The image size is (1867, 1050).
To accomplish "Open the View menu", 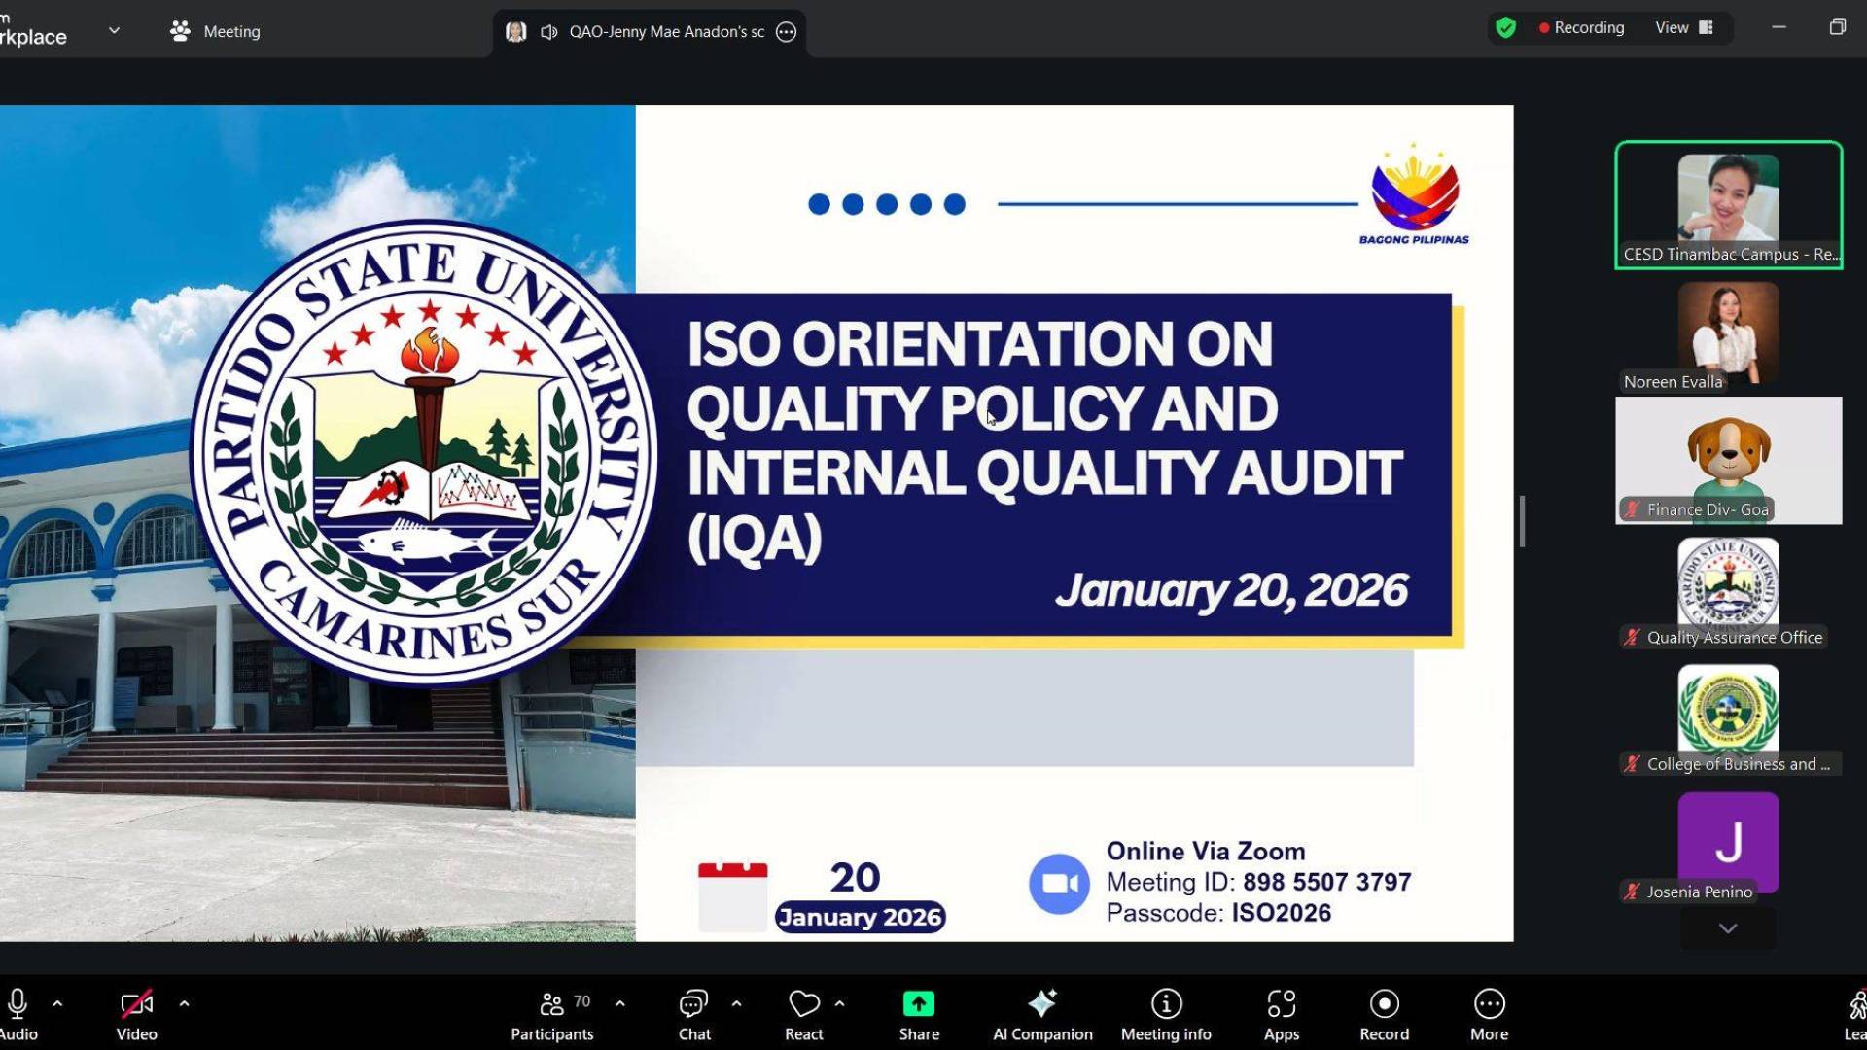I will 1674,27.
